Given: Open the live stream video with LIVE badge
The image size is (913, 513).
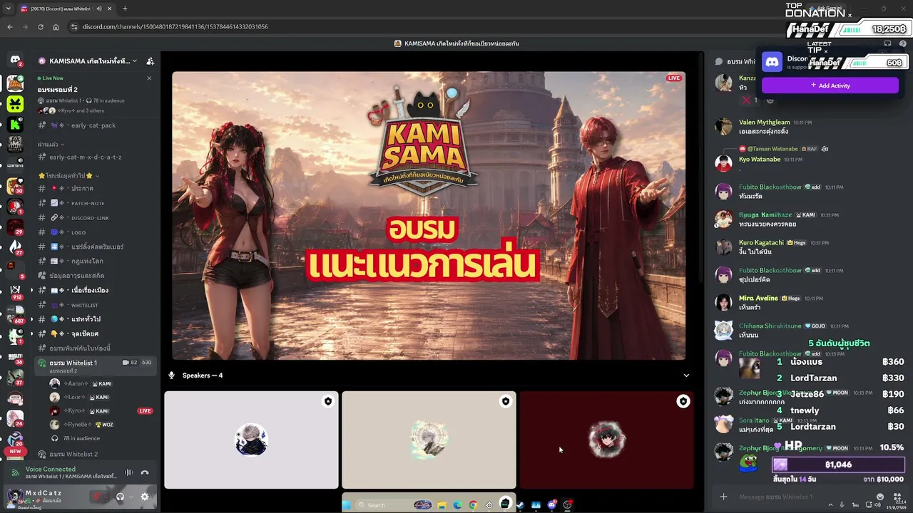Looking at the screenshot, I should point(429,215).
